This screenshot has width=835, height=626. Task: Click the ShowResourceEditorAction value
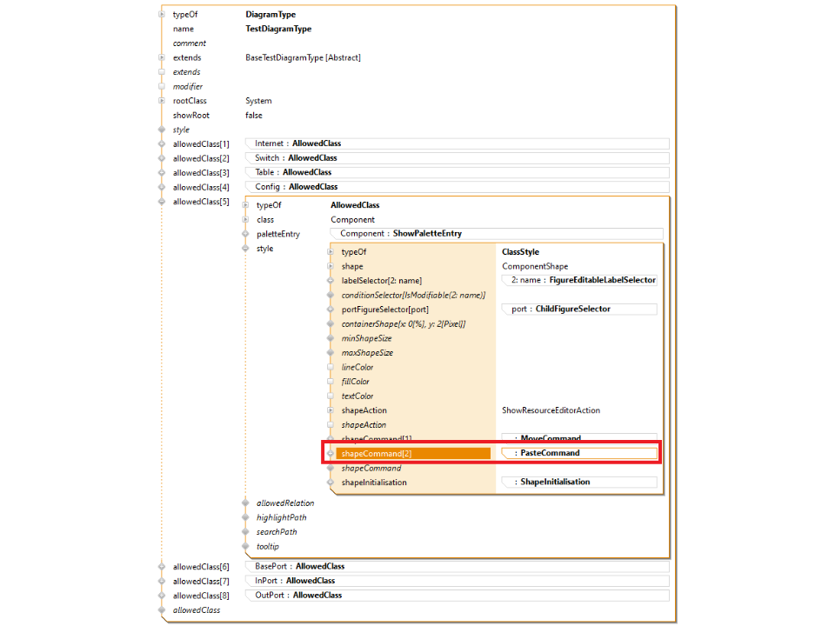click(551, 410)
